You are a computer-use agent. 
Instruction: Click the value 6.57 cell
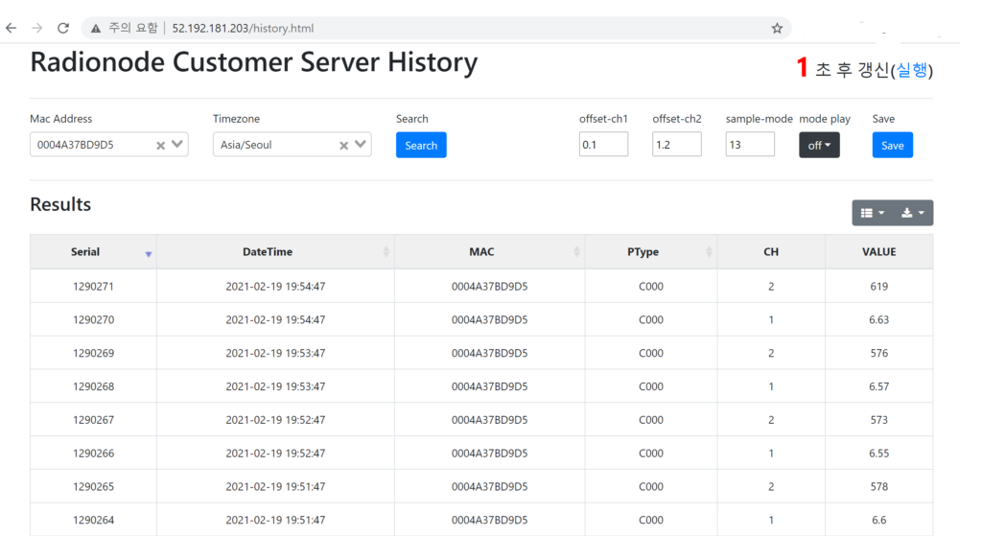pyautogui.click(x=878, y=386)
